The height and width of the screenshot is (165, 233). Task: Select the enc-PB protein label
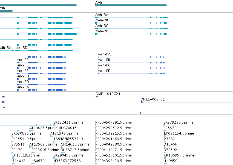coord(23,60)
